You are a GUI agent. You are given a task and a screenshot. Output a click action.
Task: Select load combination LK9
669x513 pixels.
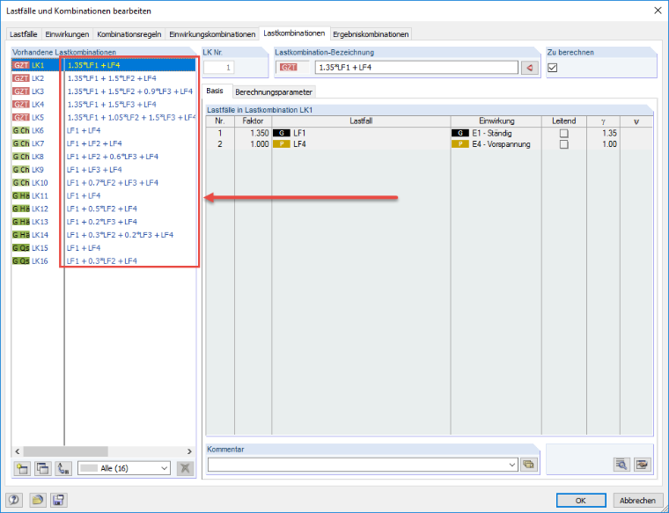click(x=104, y=170)
